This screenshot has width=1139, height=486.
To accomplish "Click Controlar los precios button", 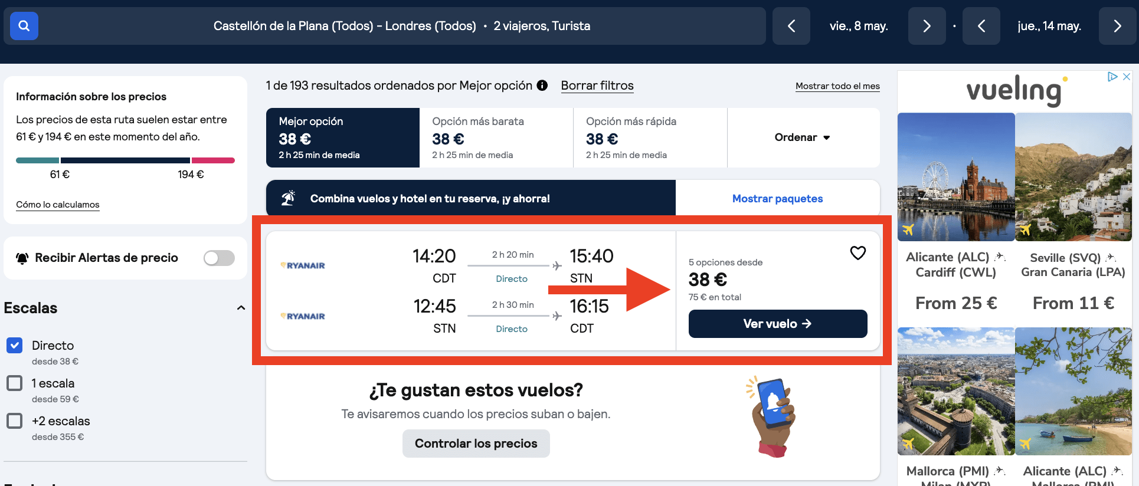I will [x=476, y=444].
